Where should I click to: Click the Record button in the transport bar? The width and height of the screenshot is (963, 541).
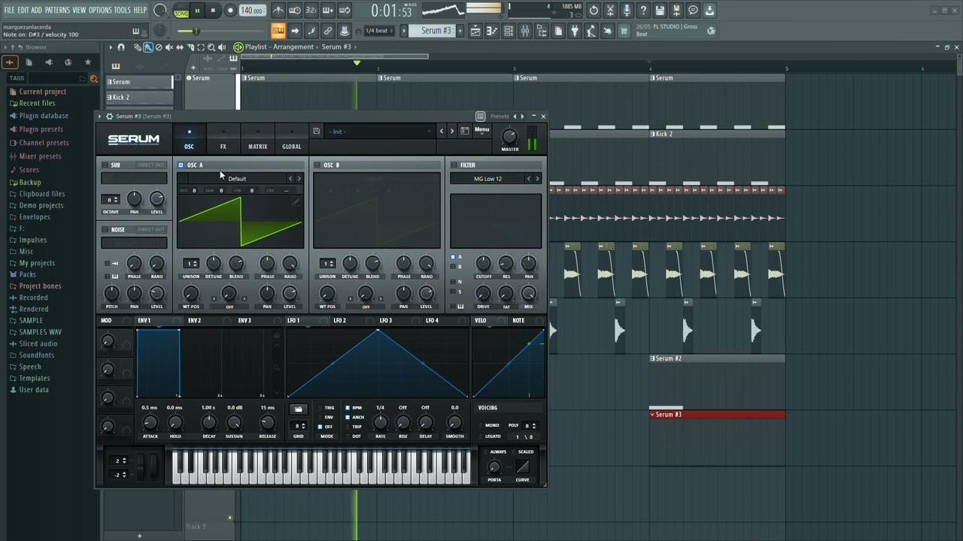(x=230, y=11)
